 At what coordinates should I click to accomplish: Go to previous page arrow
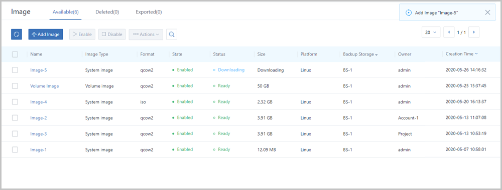[449, 32]
